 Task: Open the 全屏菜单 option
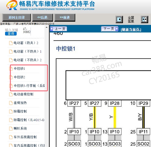coord(131,19)
